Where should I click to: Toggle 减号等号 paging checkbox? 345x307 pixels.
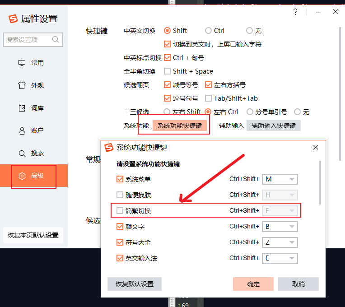pos(167,85)
